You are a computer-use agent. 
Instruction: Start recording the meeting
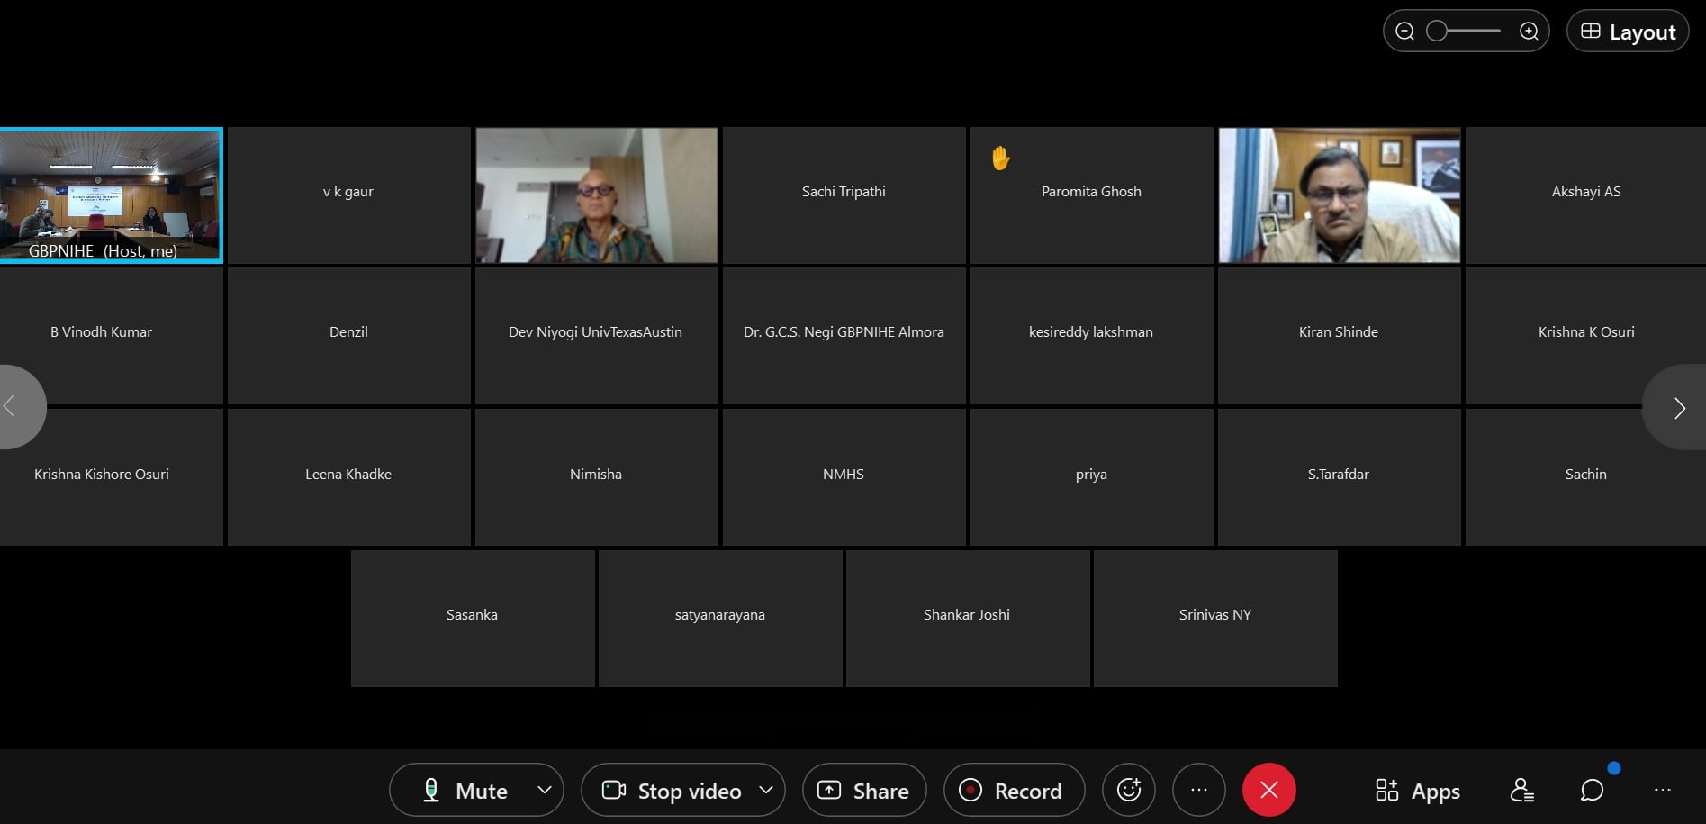pyautogui.click(x=1013, y=791)
